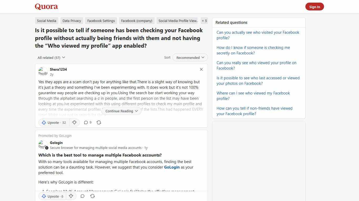Click the comment count next to comments icon
The height and width of the screenshot is (201, 359).
(x=90, y=122)
